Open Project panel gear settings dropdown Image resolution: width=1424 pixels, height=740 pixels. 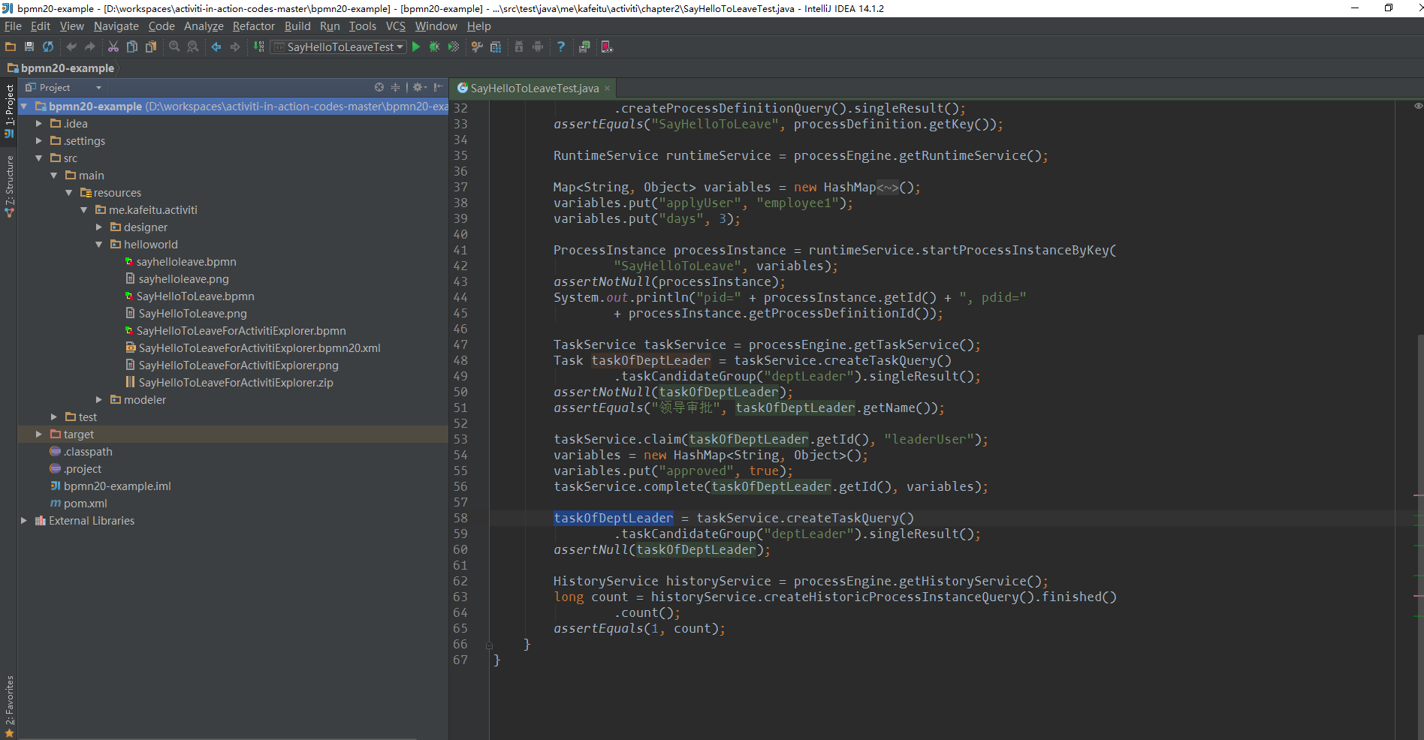(x=420, y=88)
